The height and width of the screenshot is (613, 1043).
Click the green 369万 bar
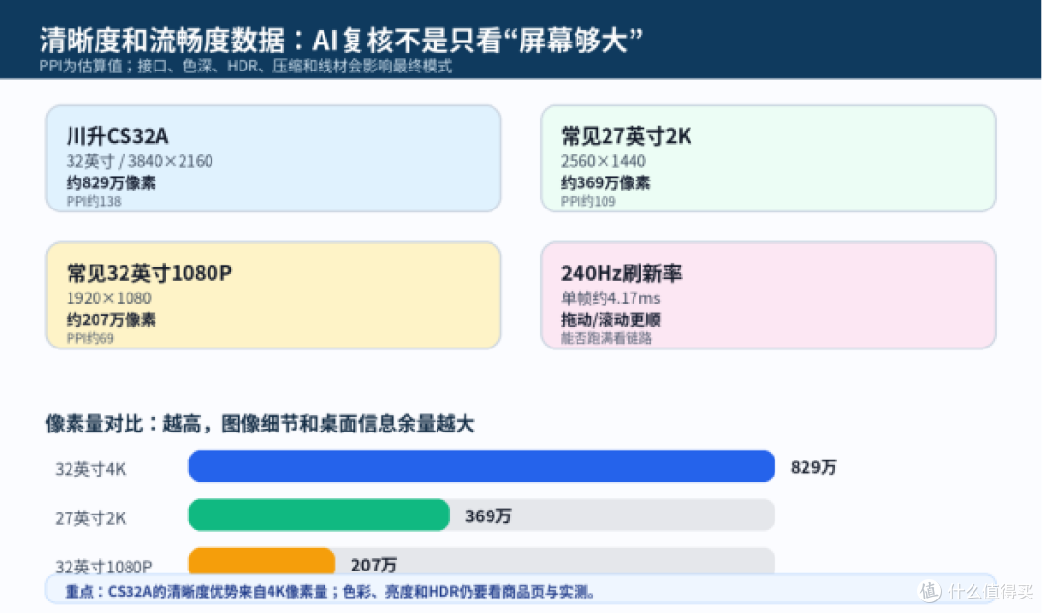(x=320, y=515)
